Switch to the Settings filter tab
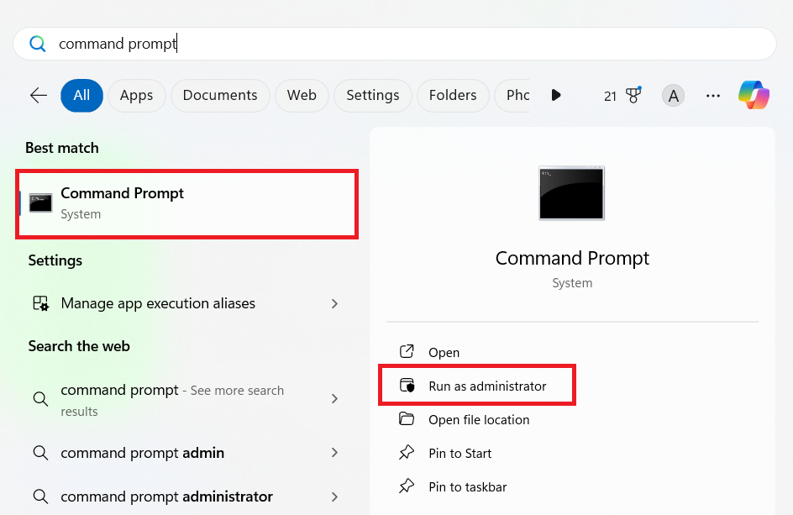 coord(373,95)
